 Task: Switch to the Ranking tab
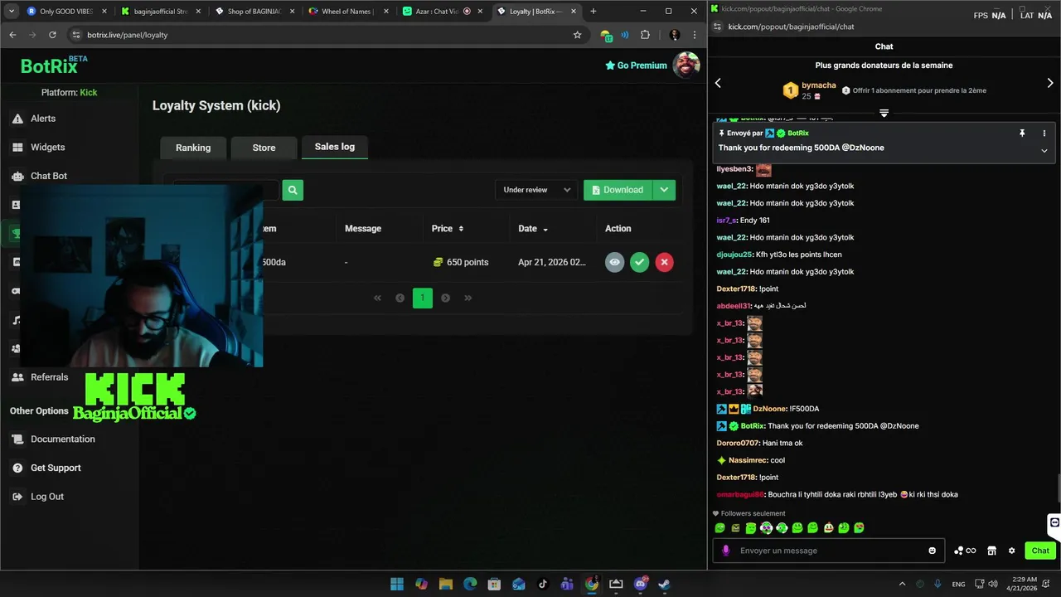(x=193, y=148)
